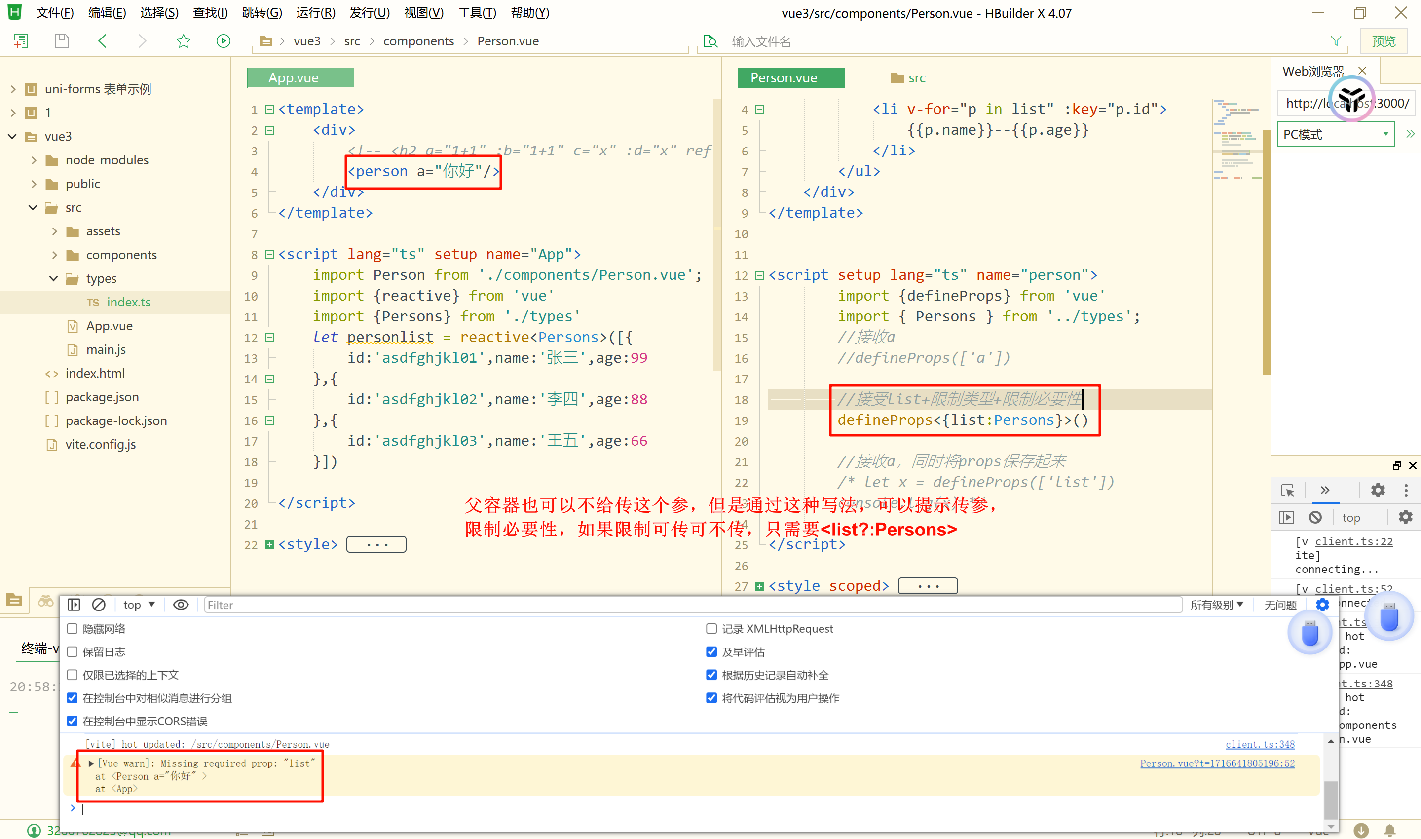
Task: Click the 预览 preview button
Action: pyautogui.click(x=1383, y=40)
